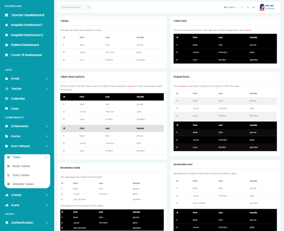Go to Patient Dashboard

(24, 45)
